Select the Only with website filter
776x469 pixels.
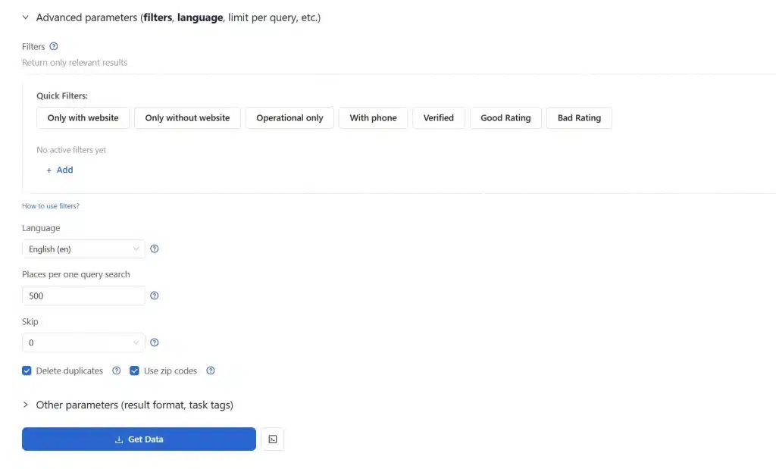[x=82, y=117]
